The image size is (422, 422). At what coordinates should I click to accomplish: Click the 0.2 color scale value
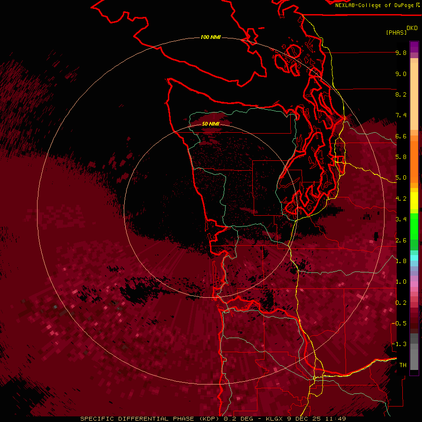(x=401, y=303)
